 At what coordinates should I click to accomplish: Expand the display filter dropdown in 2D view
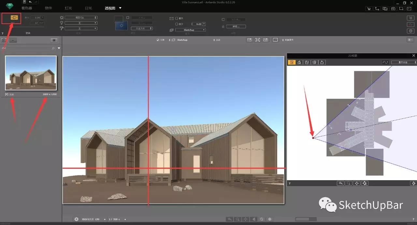pyautogui.click(x=404, y=62)
